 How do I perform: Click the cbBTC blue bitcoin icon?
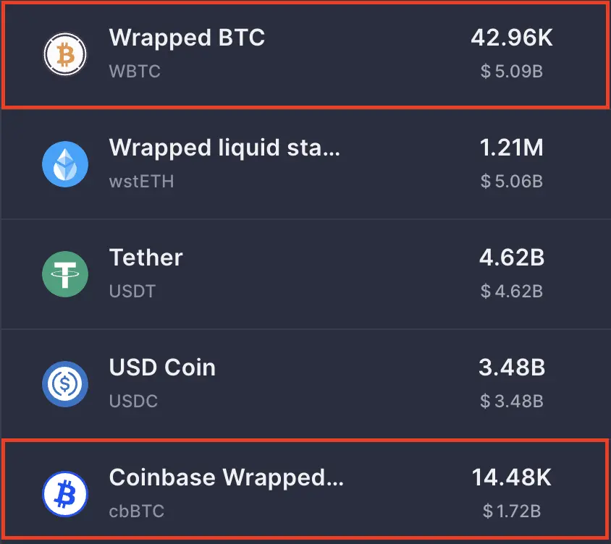65,494
